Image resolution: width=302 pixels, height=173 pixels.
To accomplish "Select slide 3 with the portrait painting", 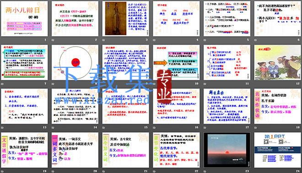I will click(125, 19).
